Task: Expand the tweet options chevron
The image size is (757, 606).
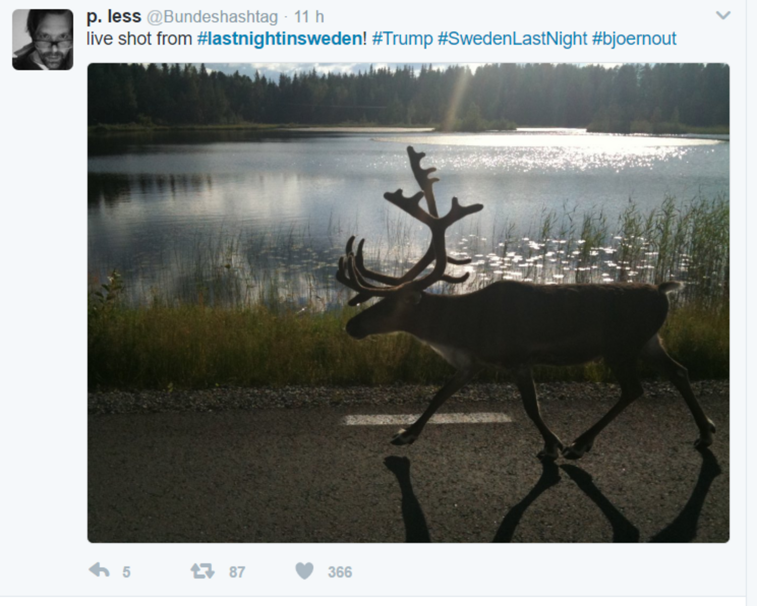Action: coord(723,15)
